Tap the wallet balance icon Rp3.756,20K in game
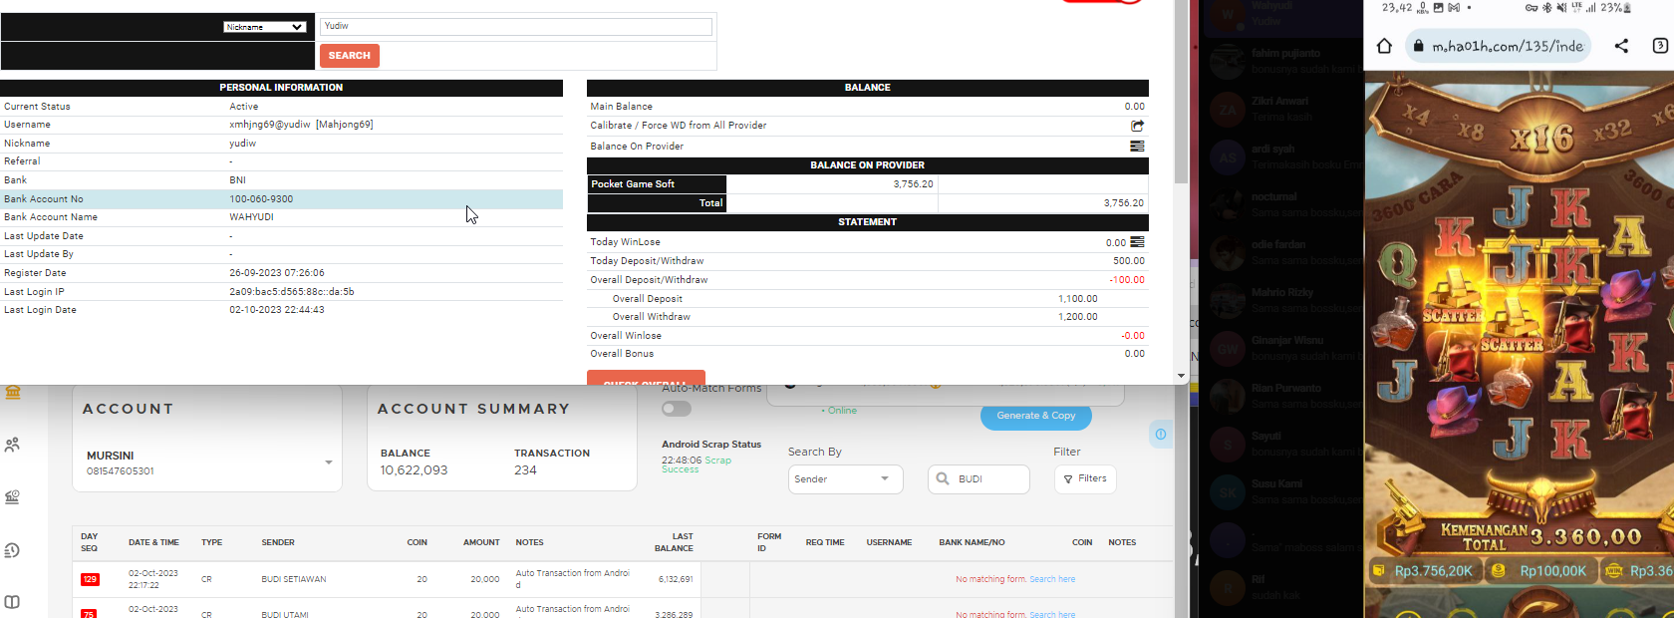The width and height of the screenshot is (1674, 618). (x=1379, y=571)
